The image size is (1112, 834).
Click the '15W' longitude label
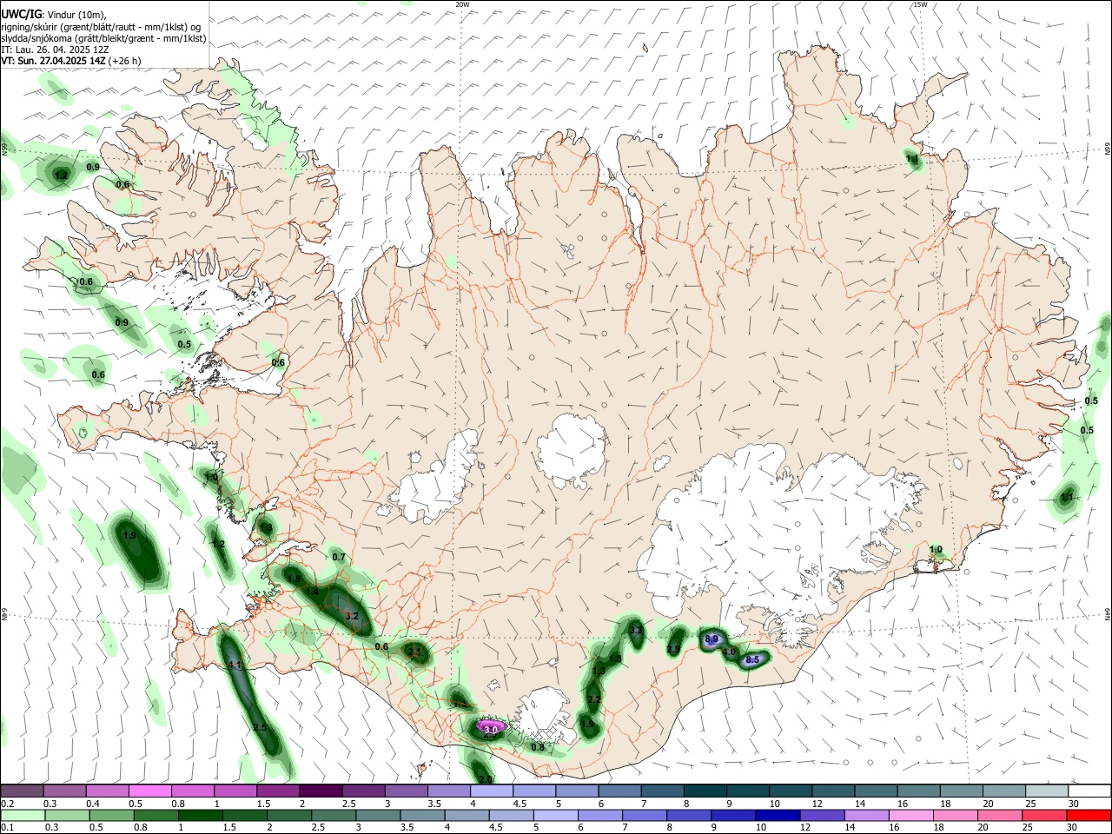point(920,4)
